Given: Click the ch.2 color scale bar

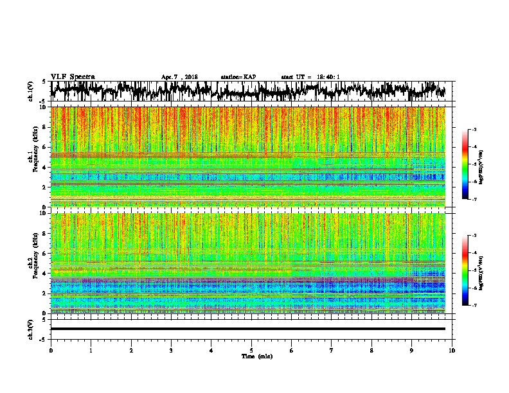Looking at the screenshot, I should click(x=465, y=270).
